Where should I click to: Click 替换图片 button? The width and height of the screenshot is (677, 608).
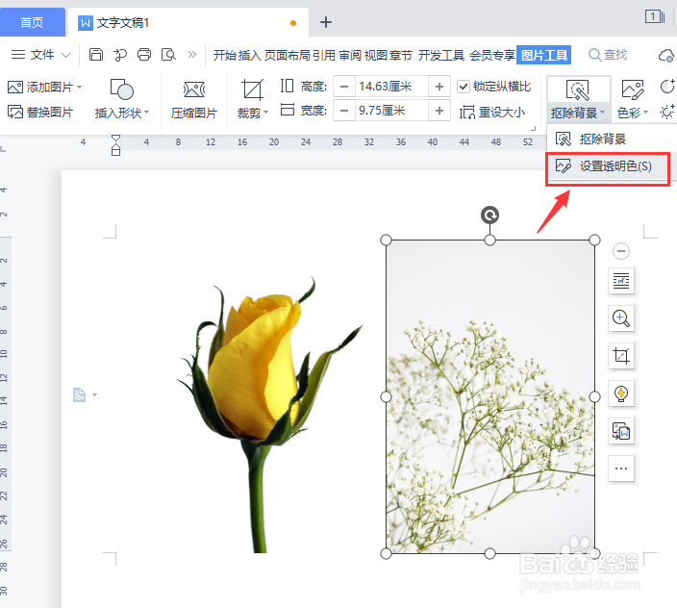pos(40,112)
